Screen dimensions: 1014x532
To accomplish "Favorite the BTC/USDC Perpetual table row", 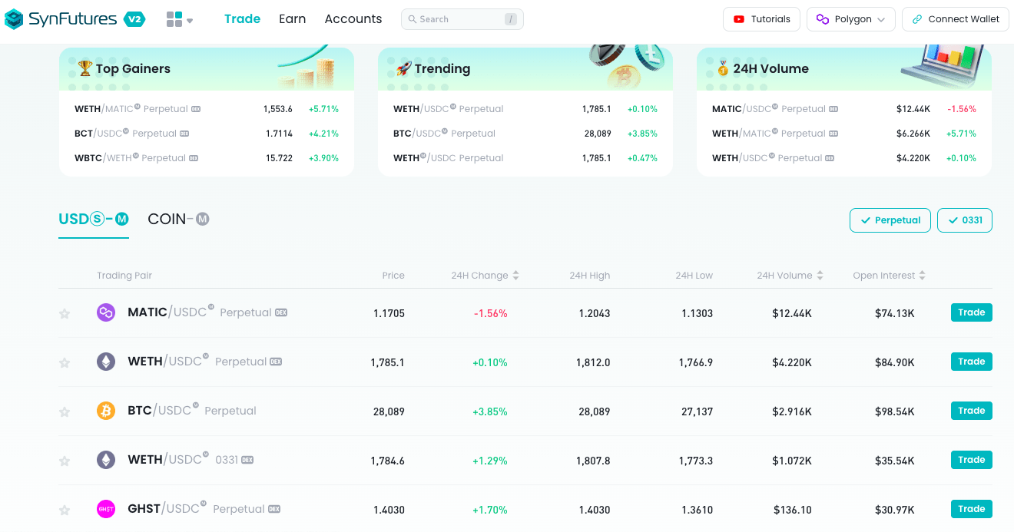I will (65, 411).
